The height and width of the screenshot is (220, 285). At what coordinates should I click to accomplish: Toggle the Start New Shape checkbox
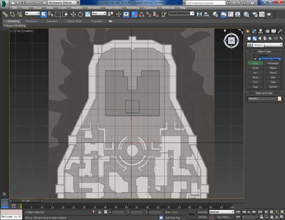click(x=256, y=59)
